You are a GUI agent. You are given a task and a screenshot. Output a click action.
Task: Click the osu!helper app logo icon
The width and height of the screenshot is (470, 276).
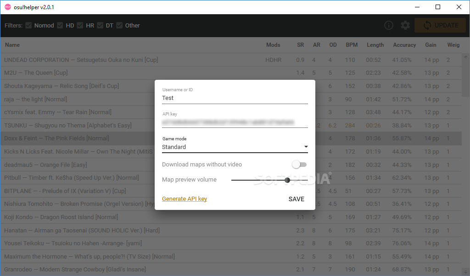point(7,7)
